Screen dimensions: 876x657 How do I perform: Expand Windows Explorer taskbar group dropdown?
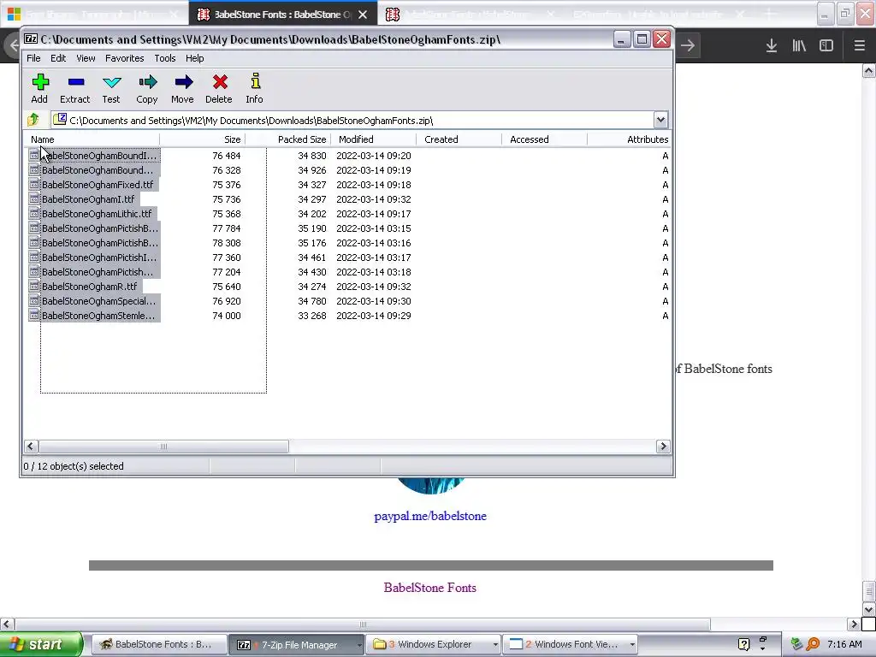pos(495,645)
